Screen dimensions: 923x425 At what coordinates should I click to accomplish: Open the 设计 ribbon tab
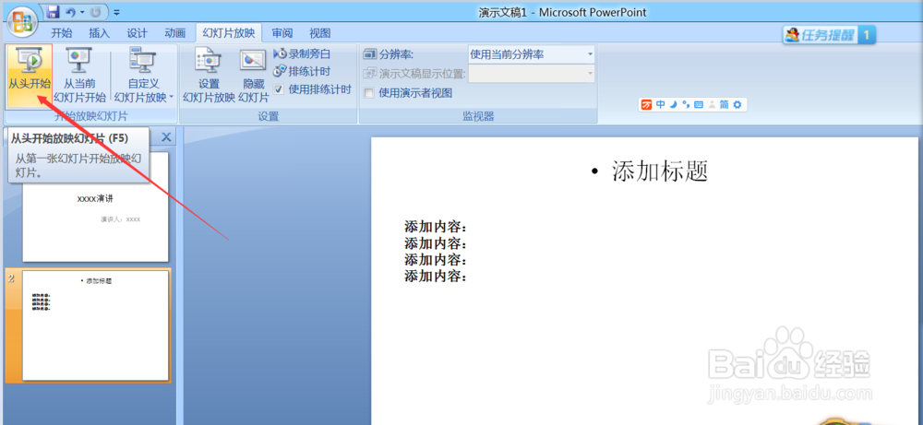tap(138, 33)
